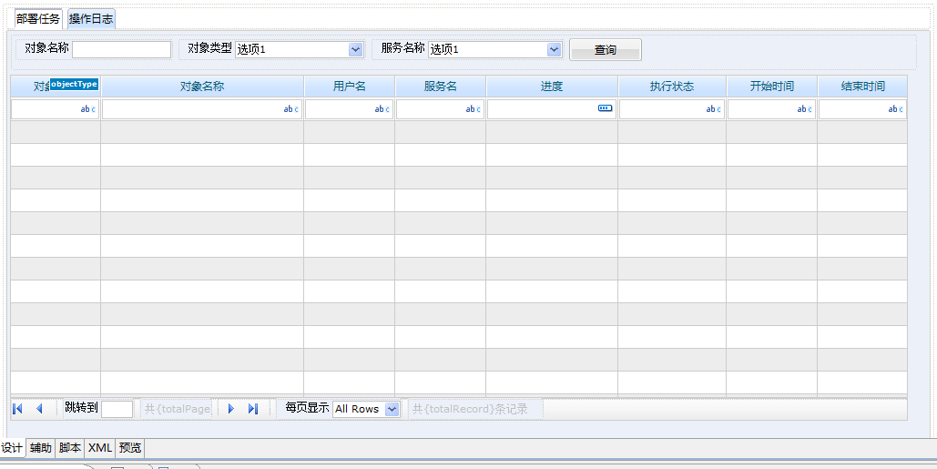
Task: Open the XML view tab
Action: 100,447
